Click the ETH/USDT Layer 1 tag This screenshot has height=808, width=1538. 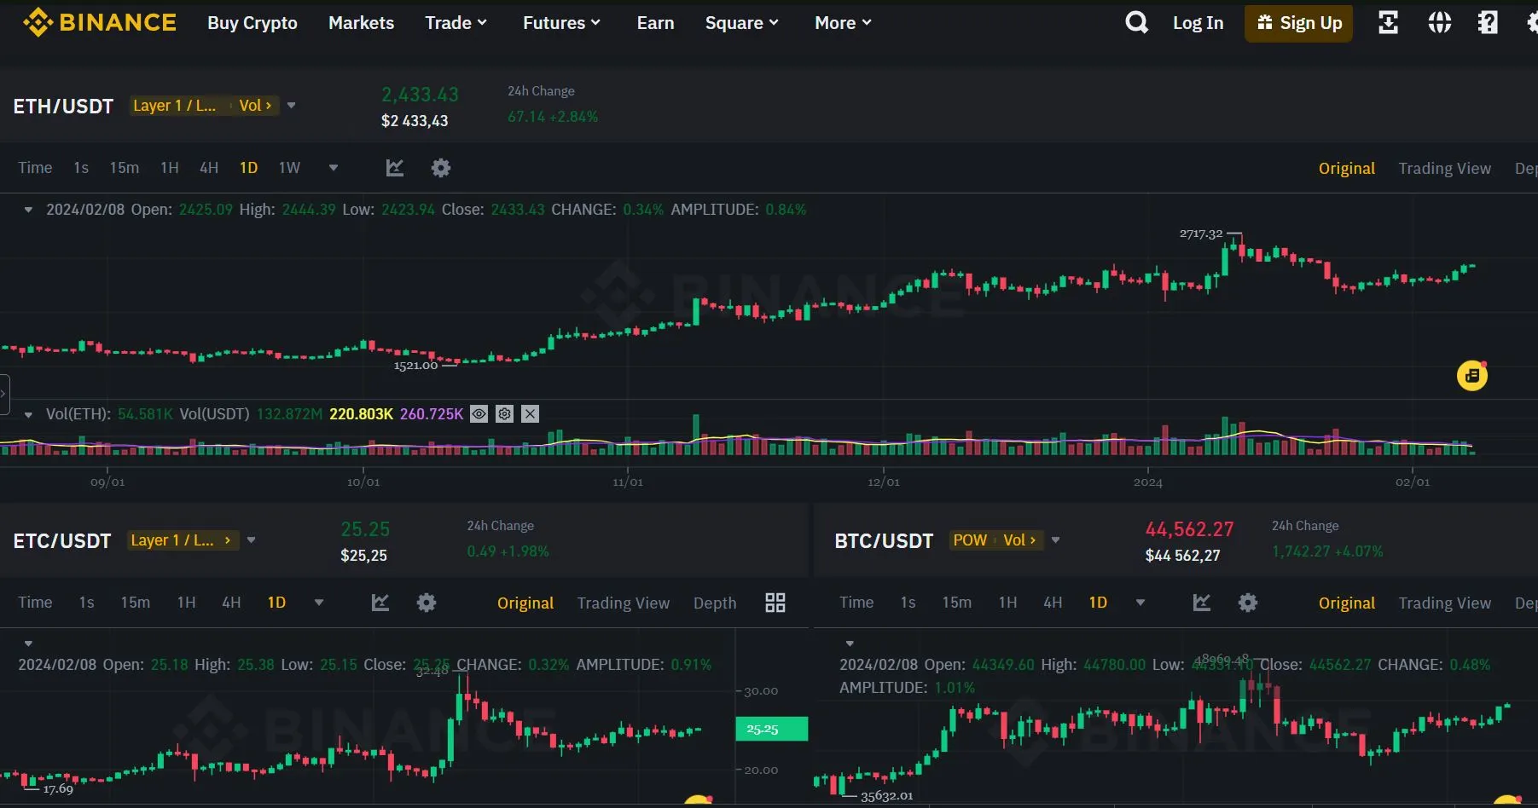(x=175, y=106)
